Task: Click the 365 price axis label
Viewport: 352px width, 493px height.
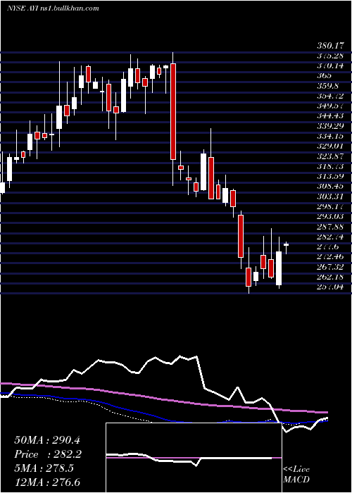Action: pos(324,76)
